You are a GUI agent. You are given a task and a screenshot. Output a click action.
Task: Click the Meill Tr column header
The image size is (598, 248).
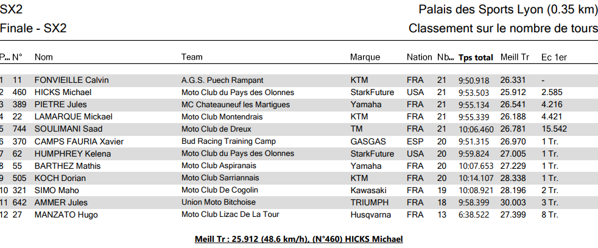point(515,57)
